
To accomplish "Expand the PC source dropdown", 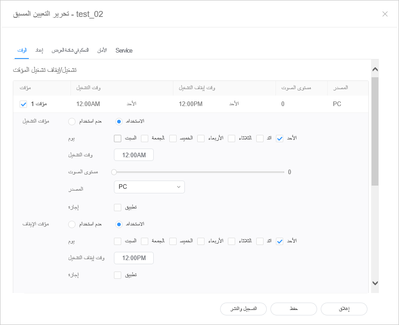I will tap(149, 187).
